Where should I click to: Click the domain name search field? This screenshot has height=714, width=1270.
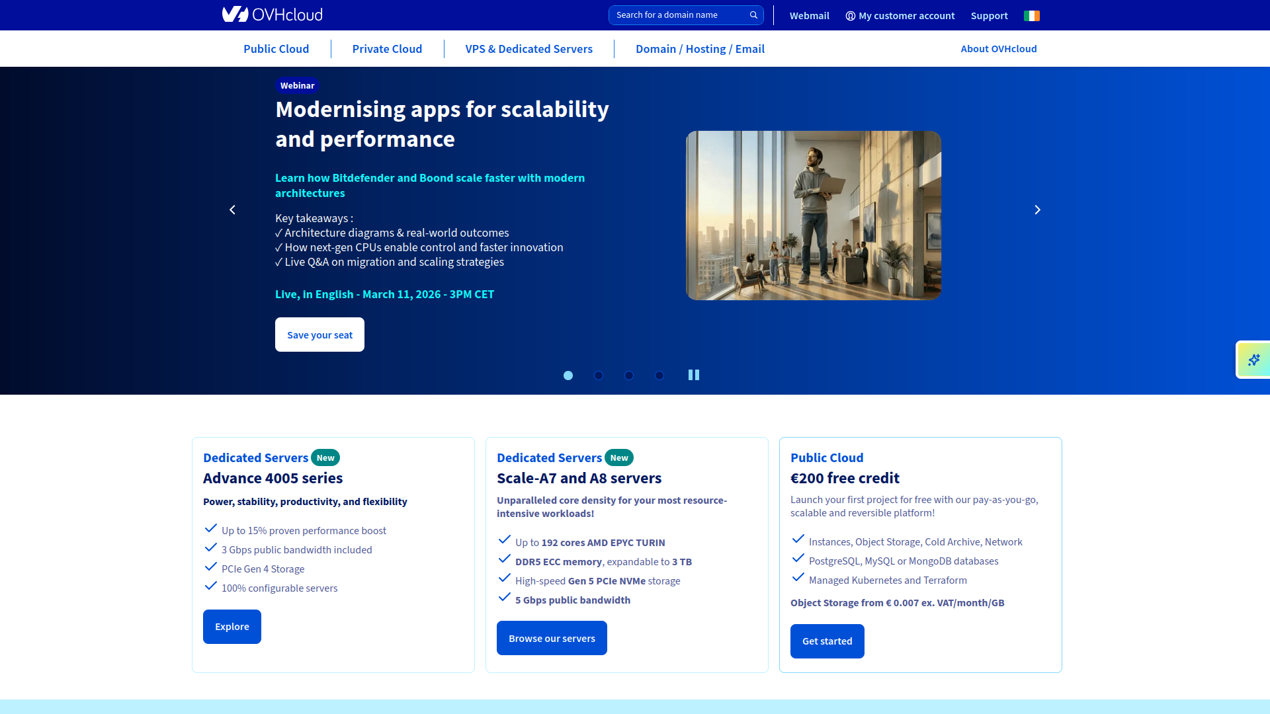pos(675,15)
